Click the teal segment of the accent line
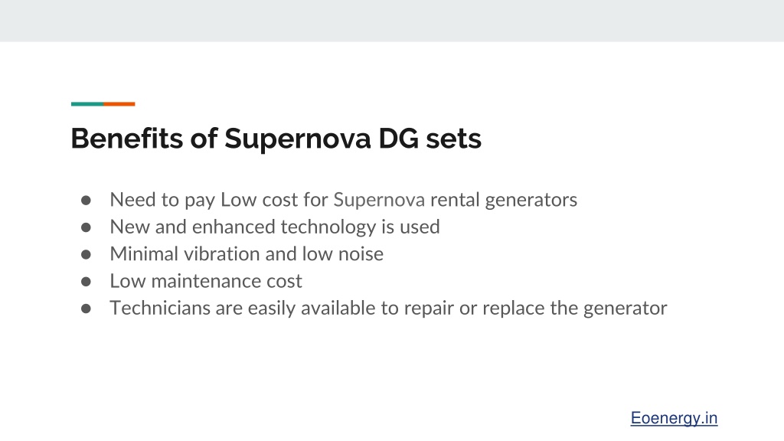Image resolution: width=784 pixels, height=441 pixels. (87, 104)
